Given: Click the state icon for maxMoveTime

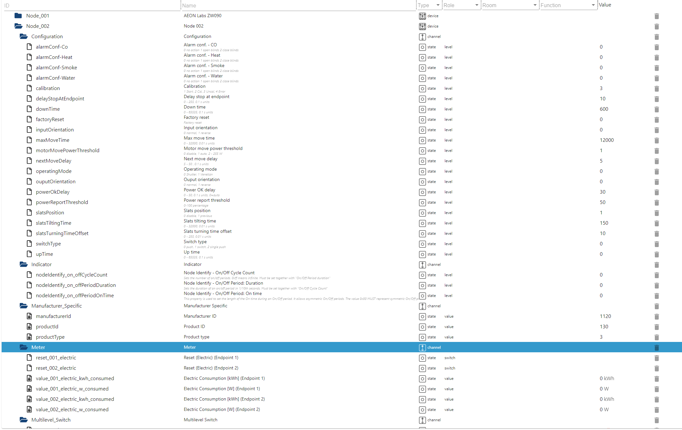Looking at the screenshot, I should point(423,140).
